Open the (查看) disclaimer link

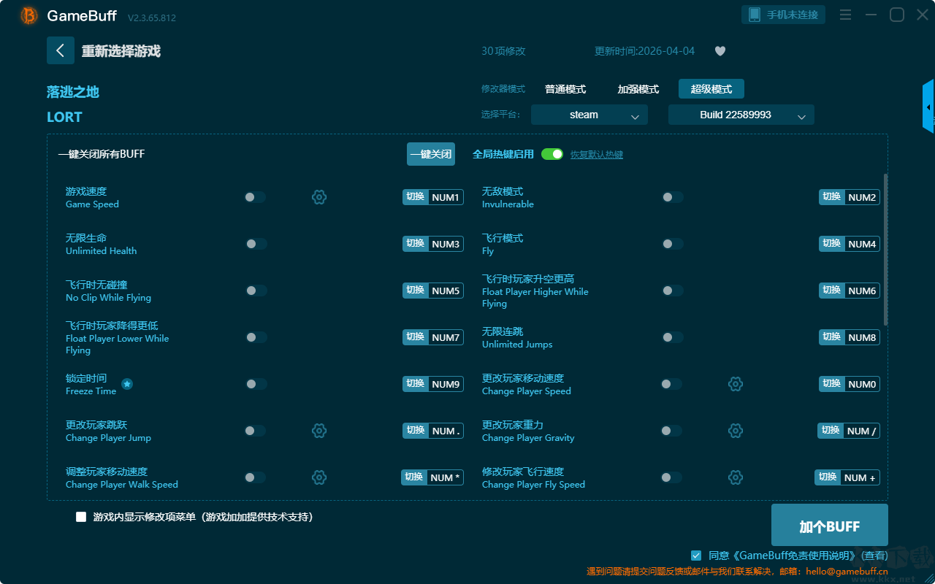(875, 556)
